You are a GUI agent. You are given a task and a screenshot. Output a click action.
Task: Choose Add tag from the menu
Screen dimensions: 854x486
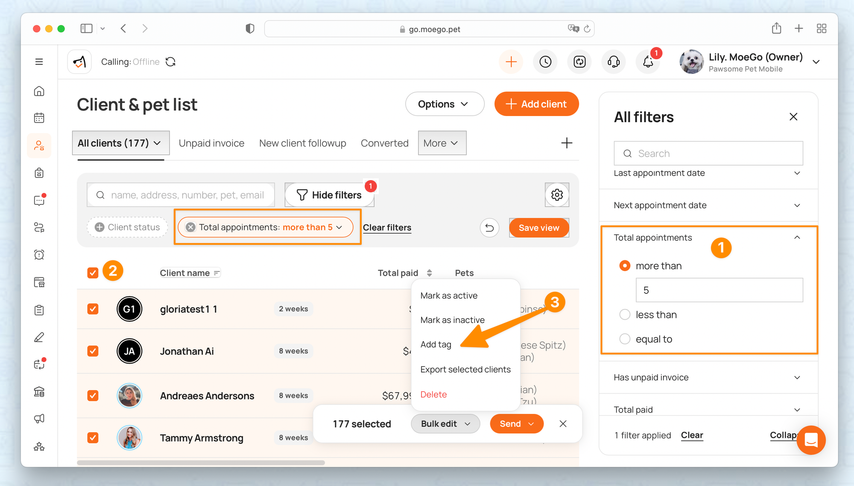(436, 344)
